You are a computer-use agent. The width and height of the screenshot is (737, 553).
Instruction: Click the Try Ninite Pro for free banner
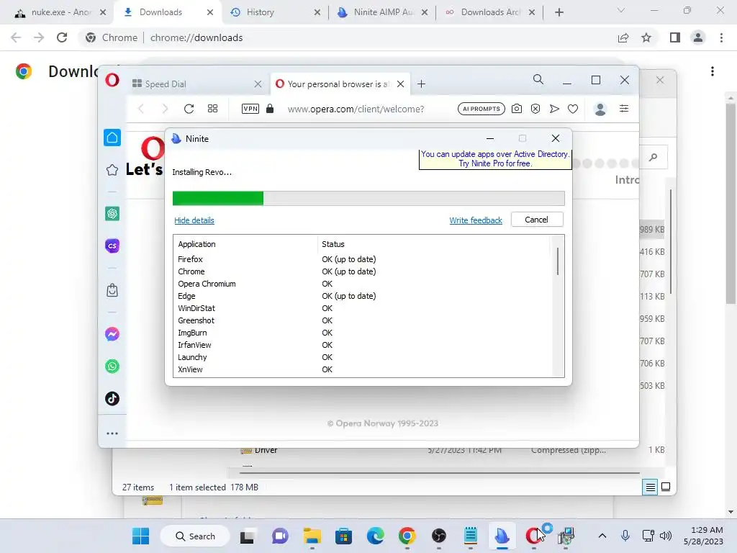(x=495, y=159)
